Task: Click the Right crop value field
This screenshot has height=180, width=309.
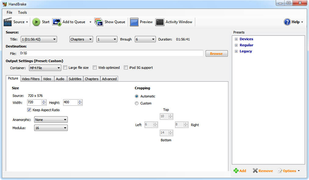Action: (179, 124)
